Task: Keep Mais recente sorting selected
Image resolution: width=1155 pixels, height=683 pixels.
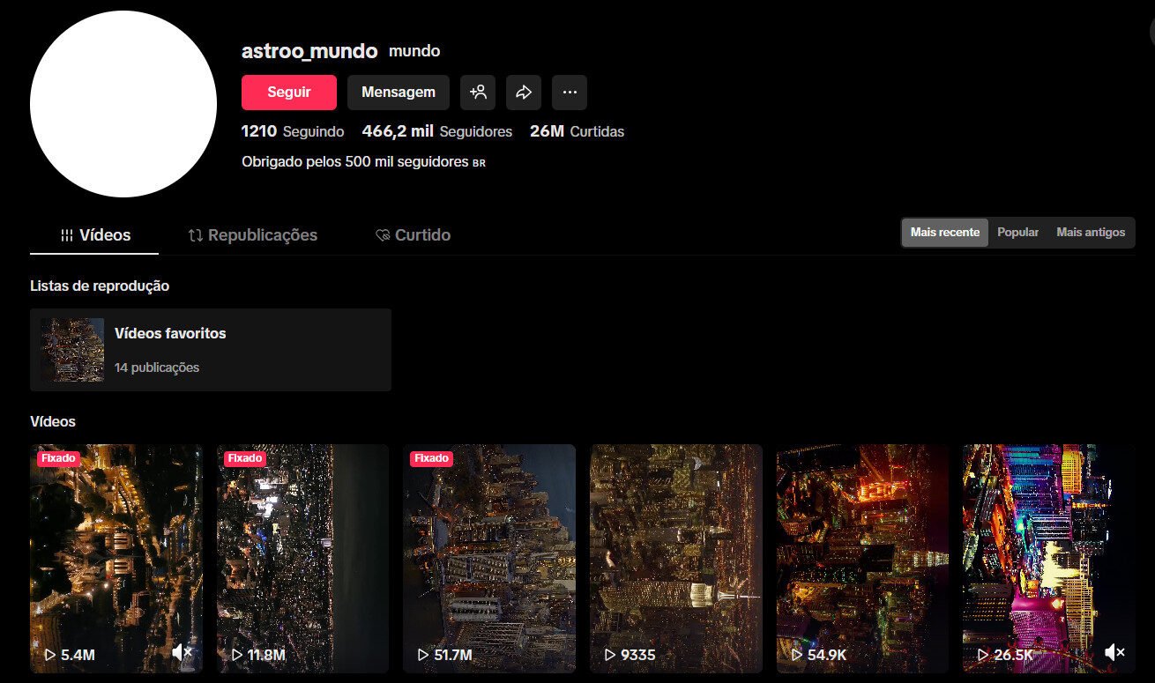Action: pyautogui.click(x=944, y=232)
